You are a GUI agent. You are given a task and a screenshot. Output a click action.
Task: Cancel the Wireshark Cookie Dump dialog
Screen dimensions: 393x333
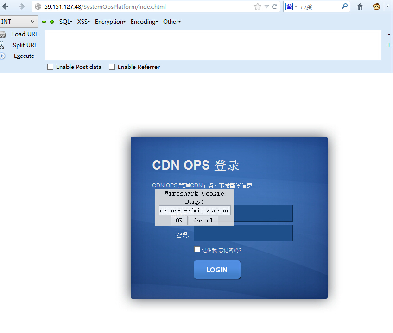(x=203, y=221)
